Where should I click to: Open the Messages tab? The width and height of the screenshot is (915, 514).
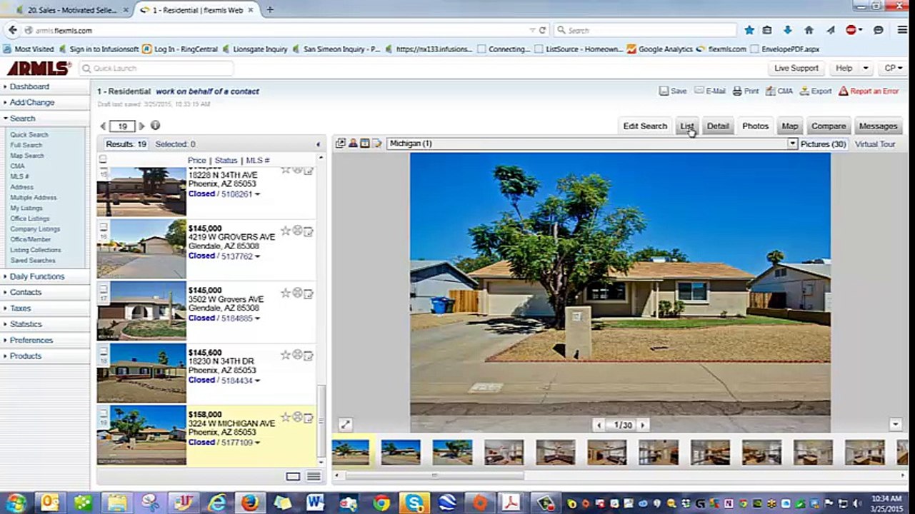coord(878,126)
